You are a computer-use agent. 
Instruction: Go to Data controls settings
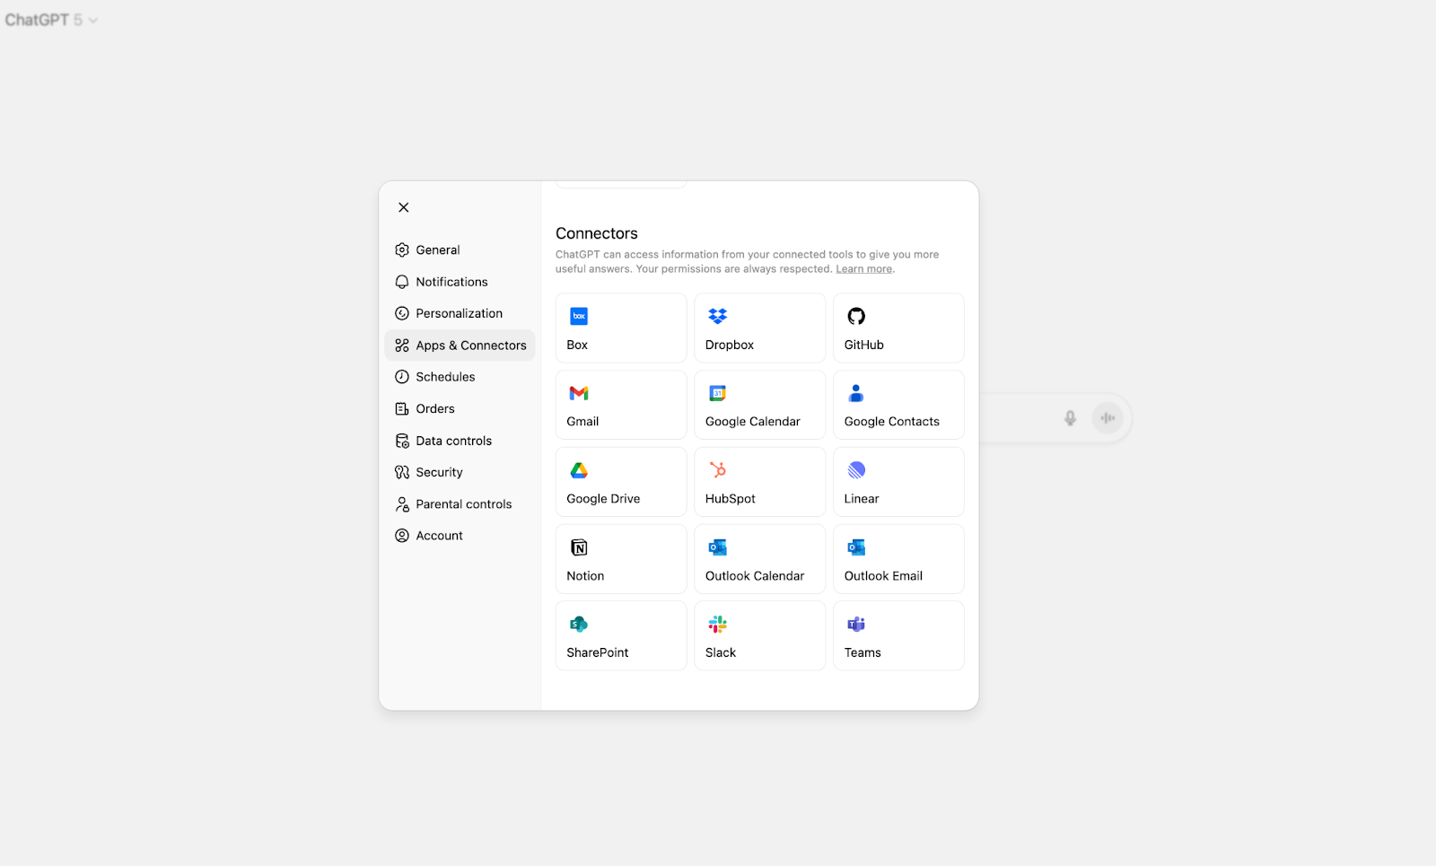click(x=453, y=440)
